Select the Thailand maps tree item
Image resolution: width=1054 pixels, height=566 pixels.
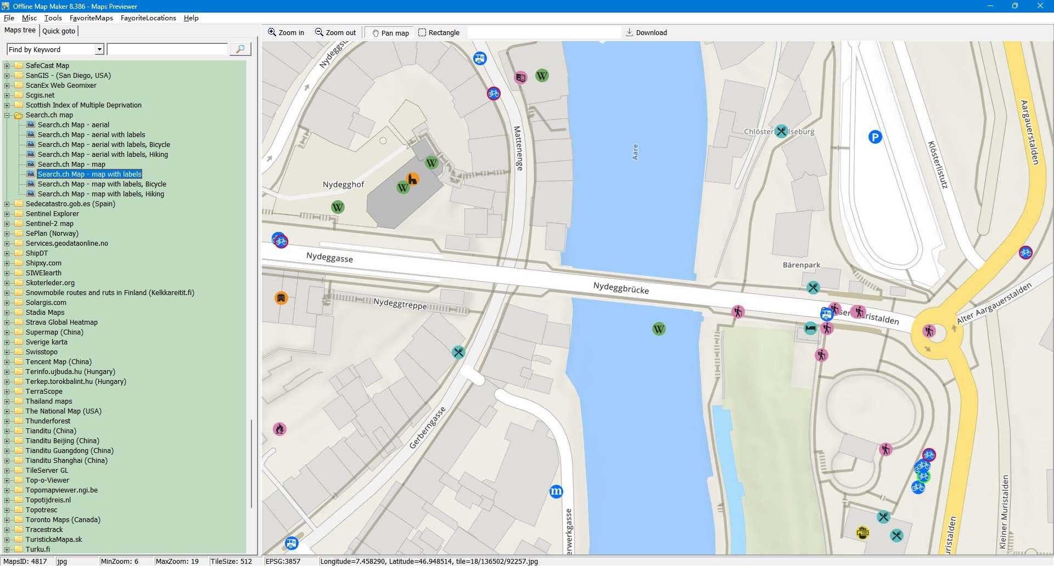click(x=49, y=401)
